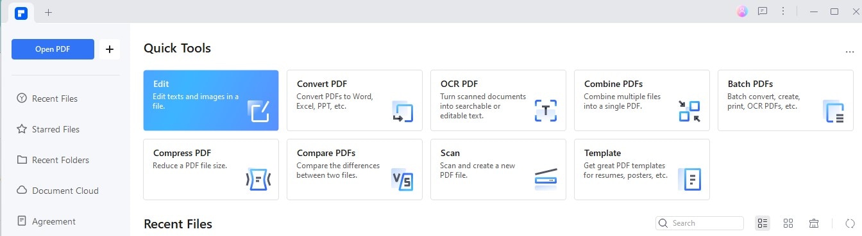The height and width of the screenshot is (236, 862).
Task: Open the Combine PDFs tool card
Action: point(642,100)
